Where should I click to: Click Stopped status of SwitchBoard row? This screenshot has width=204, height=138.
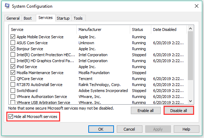point(139,91)
